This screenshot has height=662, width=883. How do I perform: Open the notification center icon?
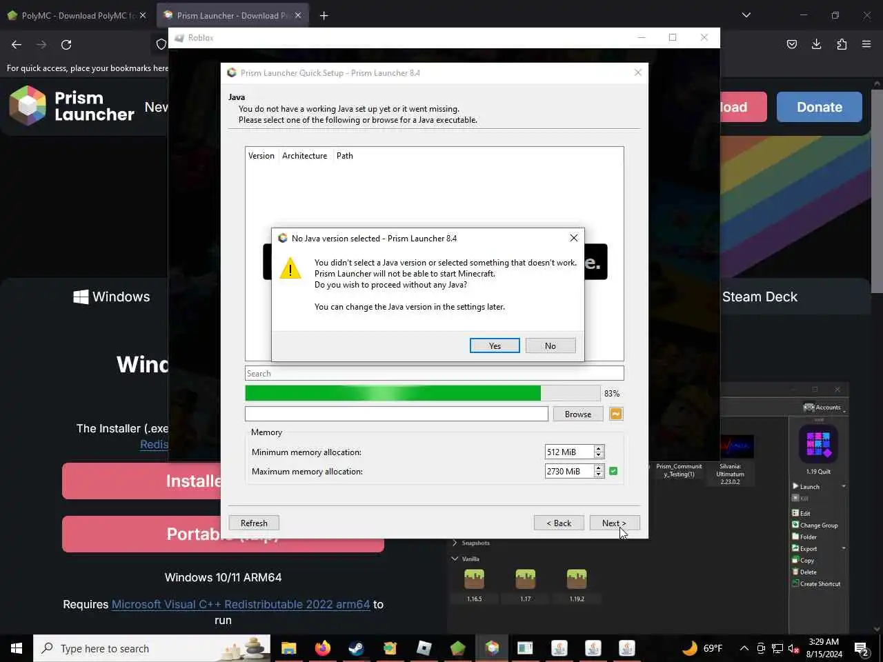861,648
